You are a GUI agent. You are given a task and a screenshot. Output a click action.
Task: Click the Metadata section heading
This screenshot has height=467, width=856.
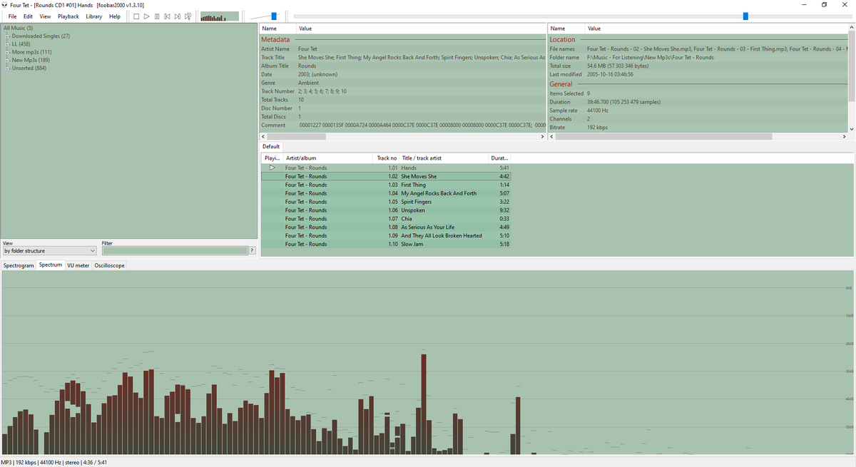275,40
